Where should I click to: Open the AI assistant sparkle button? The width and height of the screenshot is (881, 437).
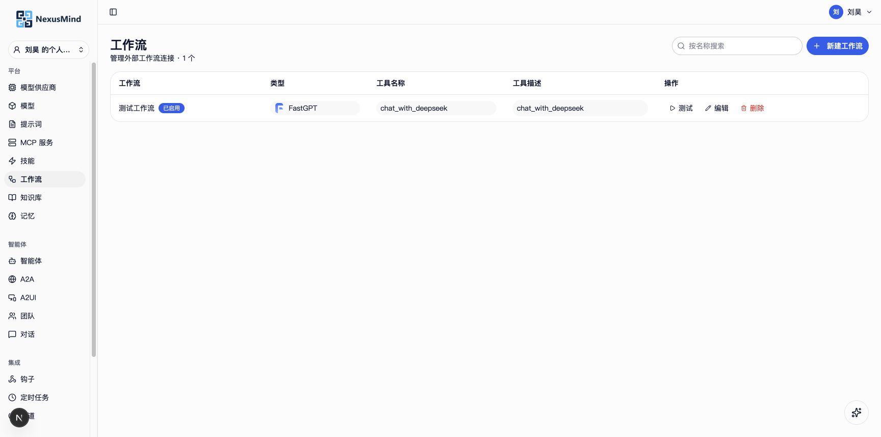click(x=857, y=413)
